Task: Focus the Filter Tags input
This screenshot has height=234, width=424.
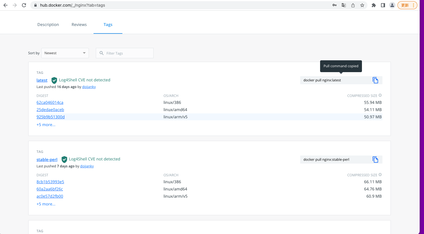Action: pos(125,53)
